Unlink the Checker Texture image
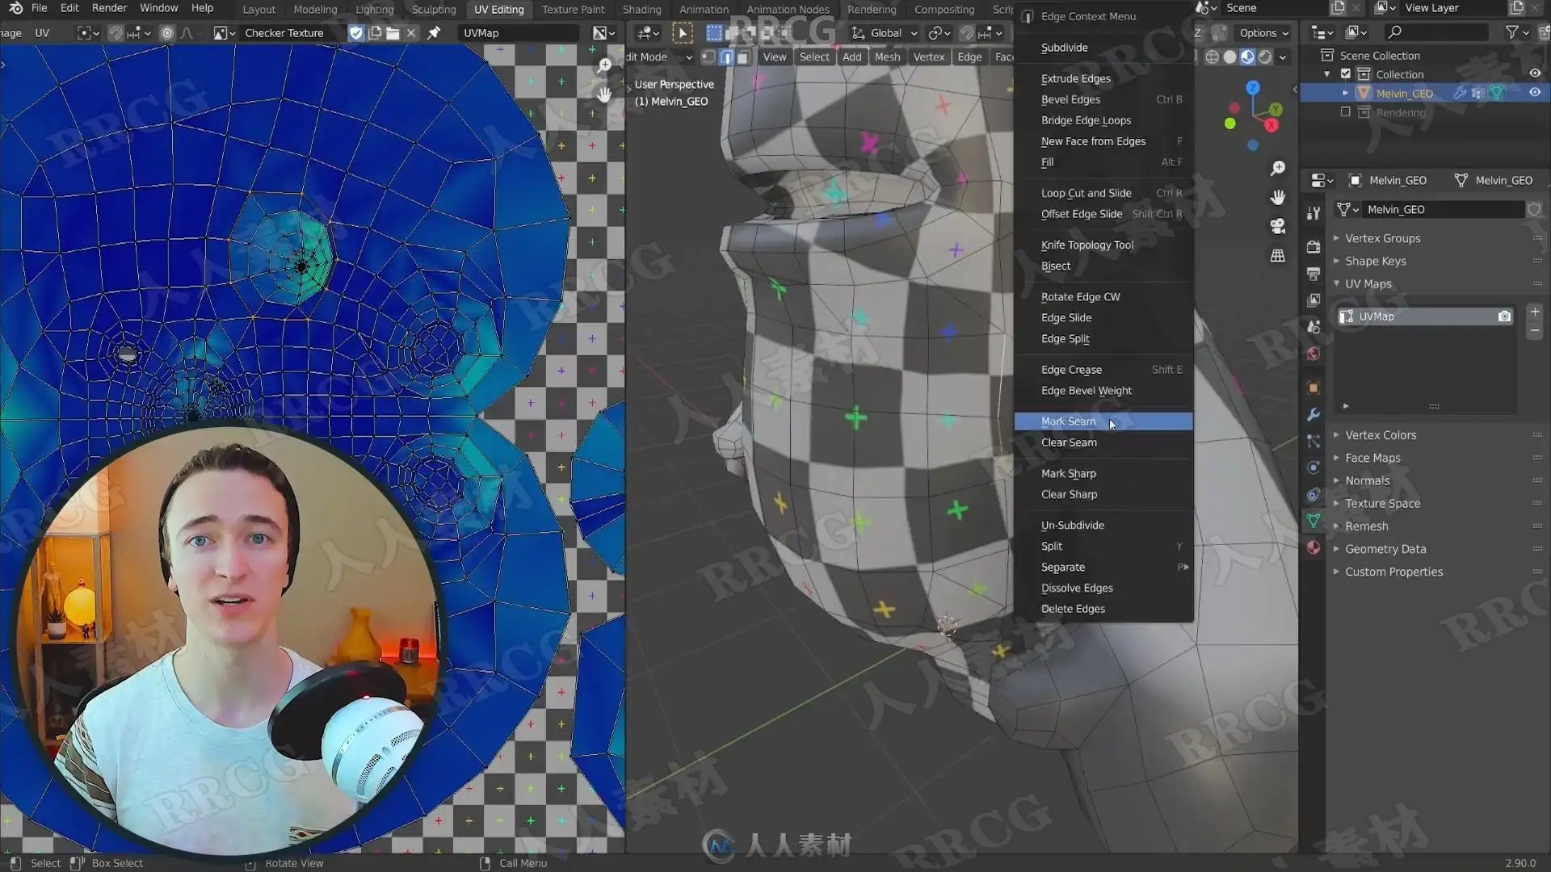1551x872 pixels. click(x=411, y=33)
